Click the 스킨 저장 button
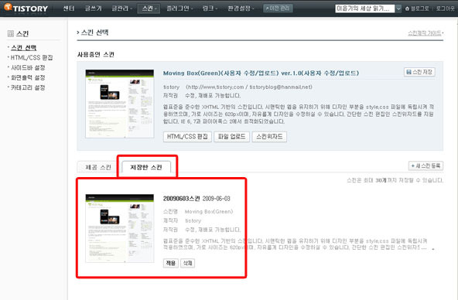 (x=419, y=72)
